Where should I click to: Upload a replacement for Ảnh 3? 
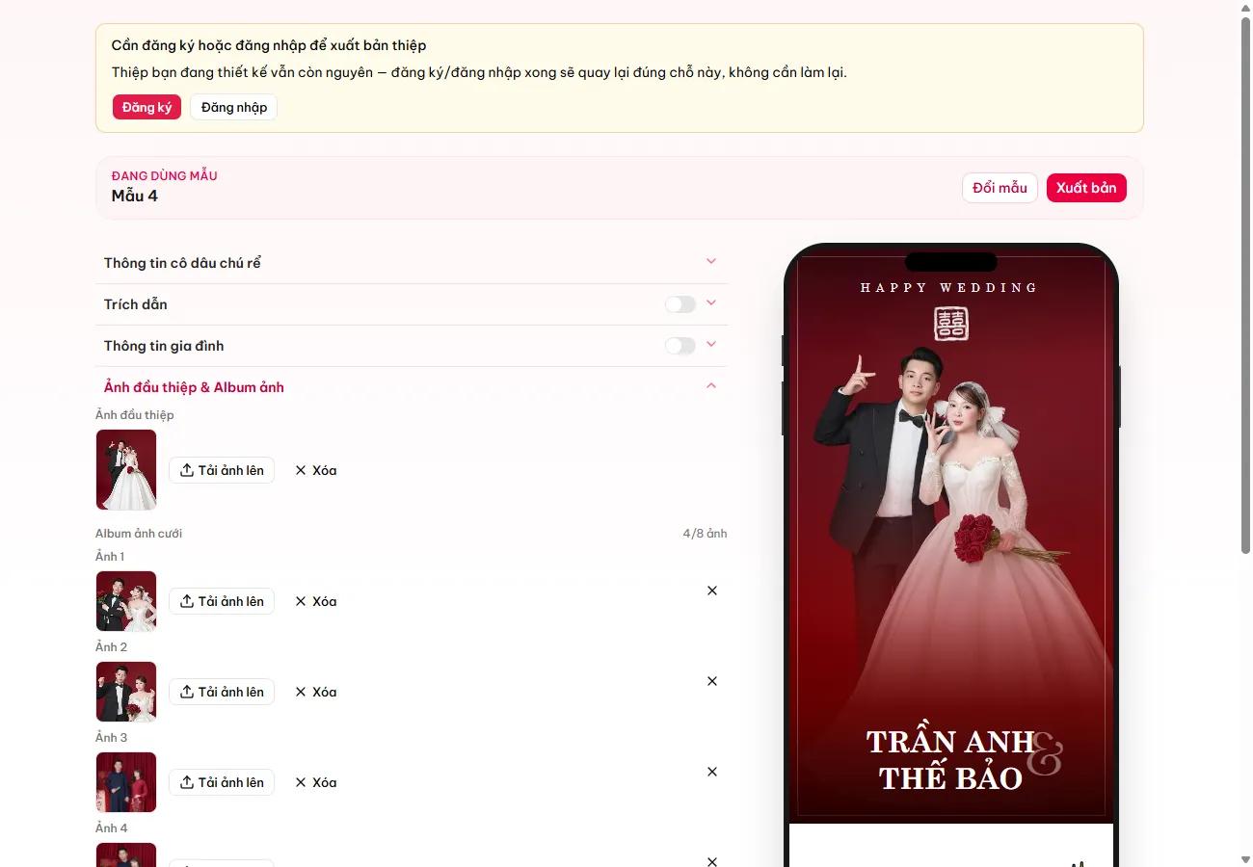point(222,782)
